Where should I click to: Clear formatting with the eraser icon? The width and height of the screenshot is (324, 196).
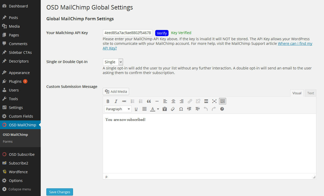pos(173,109)
